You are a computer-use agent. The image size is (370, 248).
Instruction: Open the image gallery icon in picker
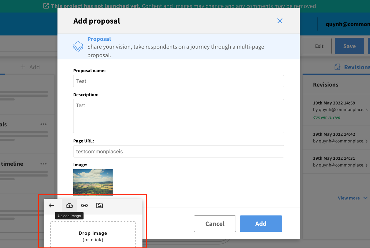pyautogui.click(x=100, y=205)
